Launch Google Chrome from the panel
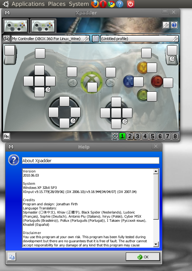192x271 pixels. tap(111, 4)
